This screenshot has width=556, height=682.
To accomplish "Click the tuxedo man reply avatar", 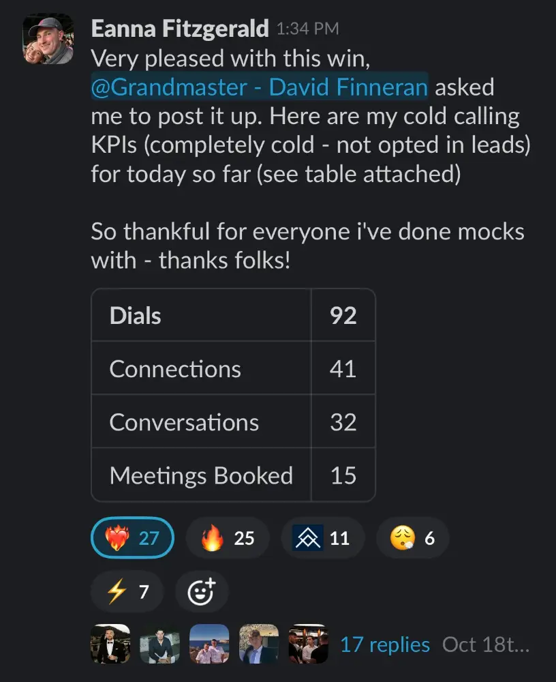I will (x=110, y=644).
